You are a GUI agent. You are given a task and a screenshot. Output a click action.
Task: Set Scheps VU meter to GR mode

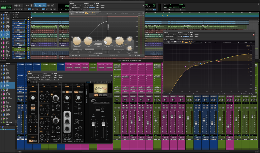101,95
